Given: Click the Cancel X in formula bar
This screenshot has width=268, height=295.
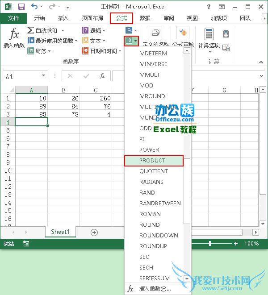Looking at the screenshot, I should (x=70, y=76).
